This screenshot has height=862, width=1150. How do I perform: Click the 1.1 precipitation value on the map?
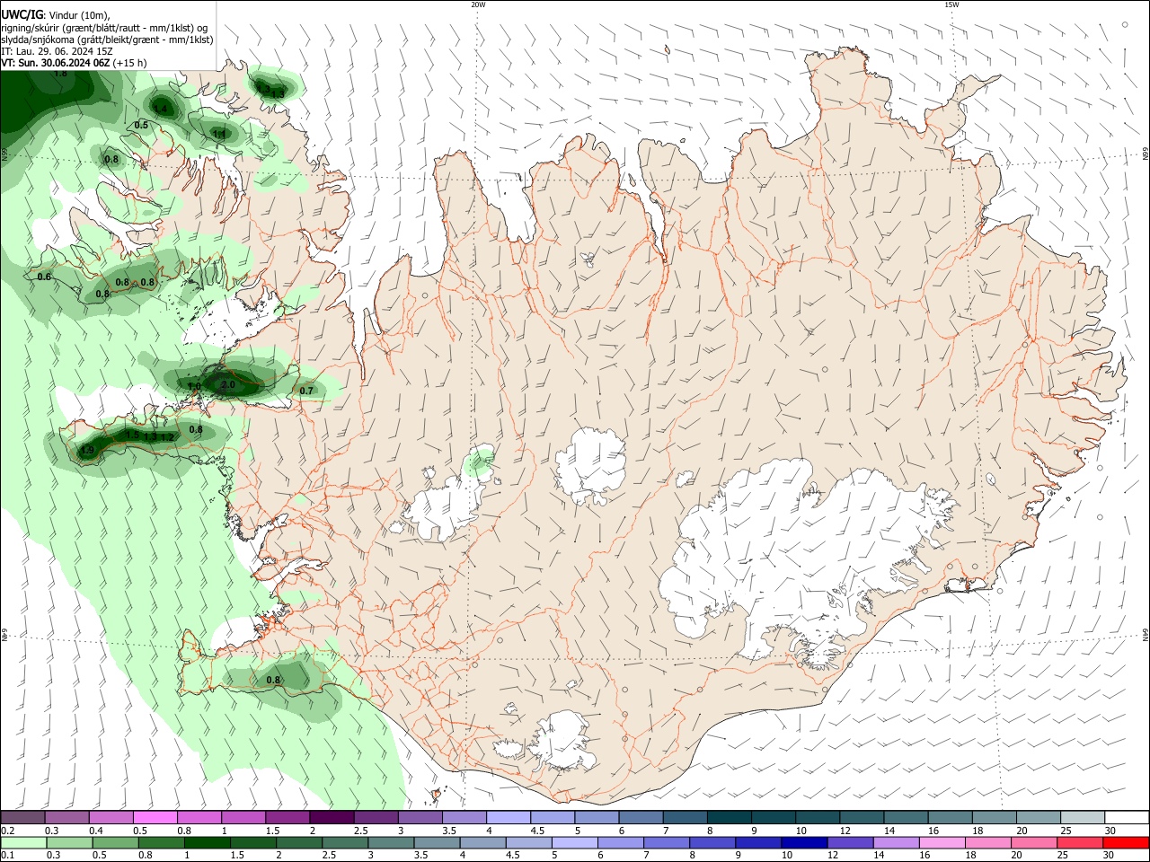pyautogui.click(x=218, y=134)
